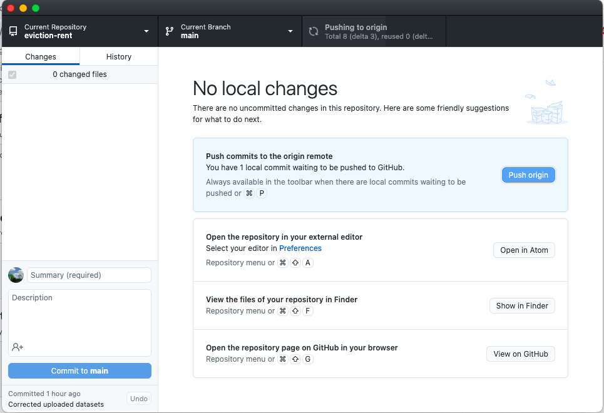
Task: Open the repository in Atom
Action: pos(524,250)
